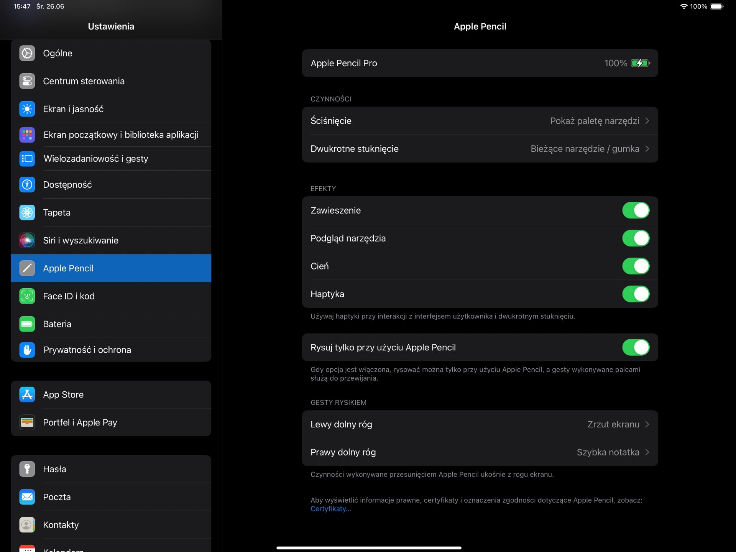This screenshot has height=552, width=736.
Task: Tap the Face ID icon
Action: point(27,296)
